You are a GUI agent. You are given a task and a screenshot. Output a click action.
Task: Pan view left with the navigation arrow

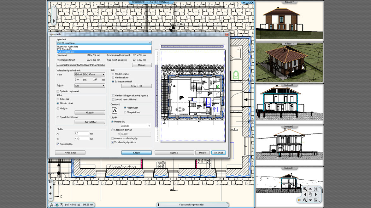tap(305, 194)
